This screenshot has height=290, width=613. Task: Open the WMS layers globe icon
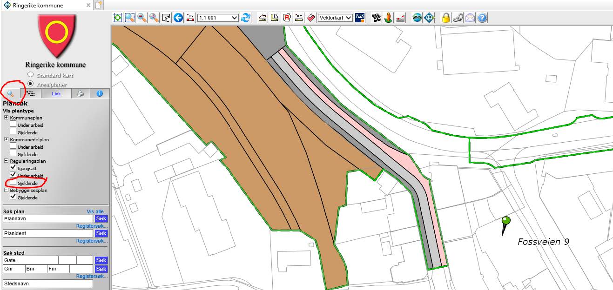417,18
